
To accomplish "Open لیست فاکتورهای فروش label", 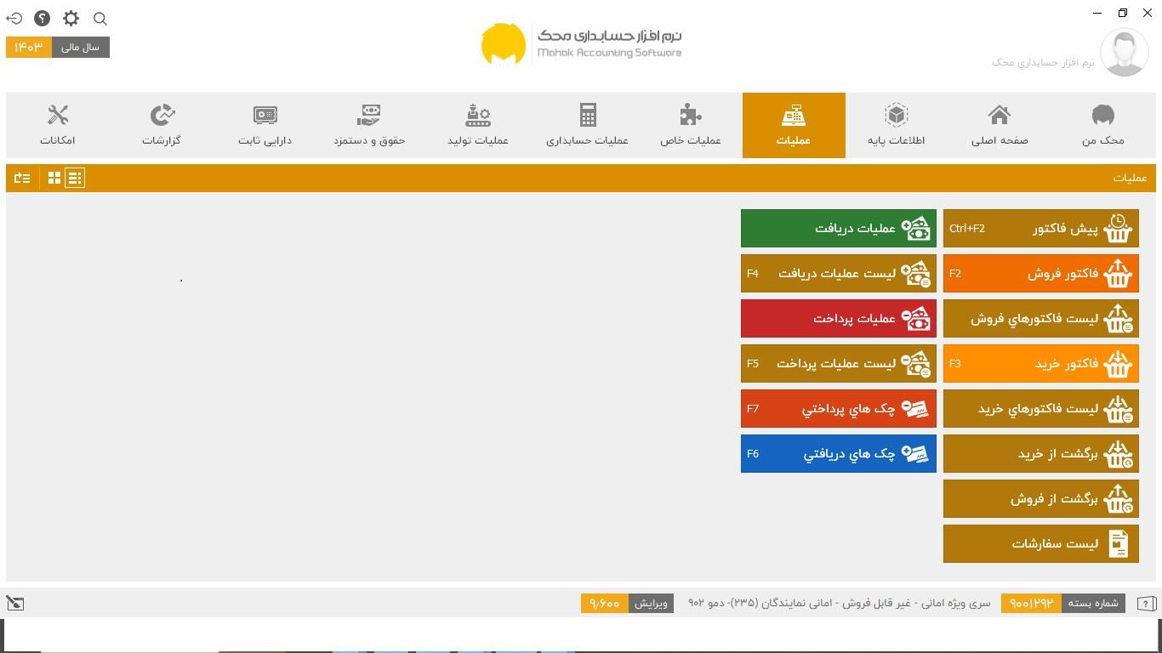I will coord(1034,318).
